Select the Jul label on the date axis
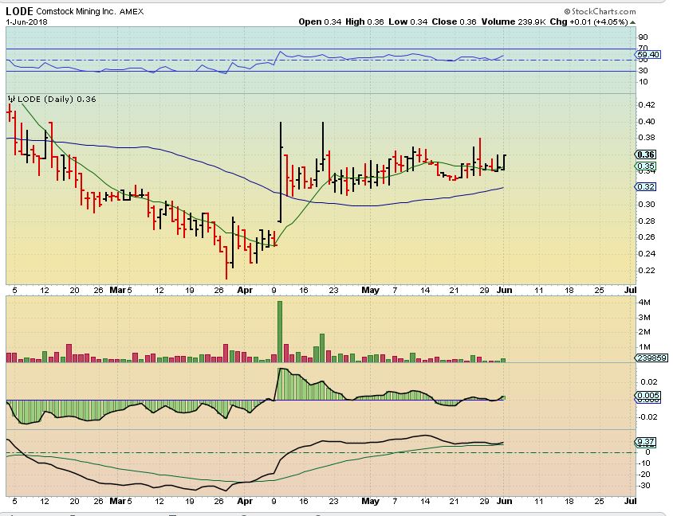Viewport: 673px width, 516px height. click(630, 290)
